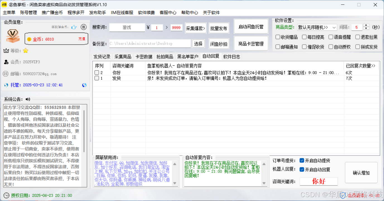Click the red 充值 recharge link
The height and width of the screenshot is (201, 384).
[81, 39]
